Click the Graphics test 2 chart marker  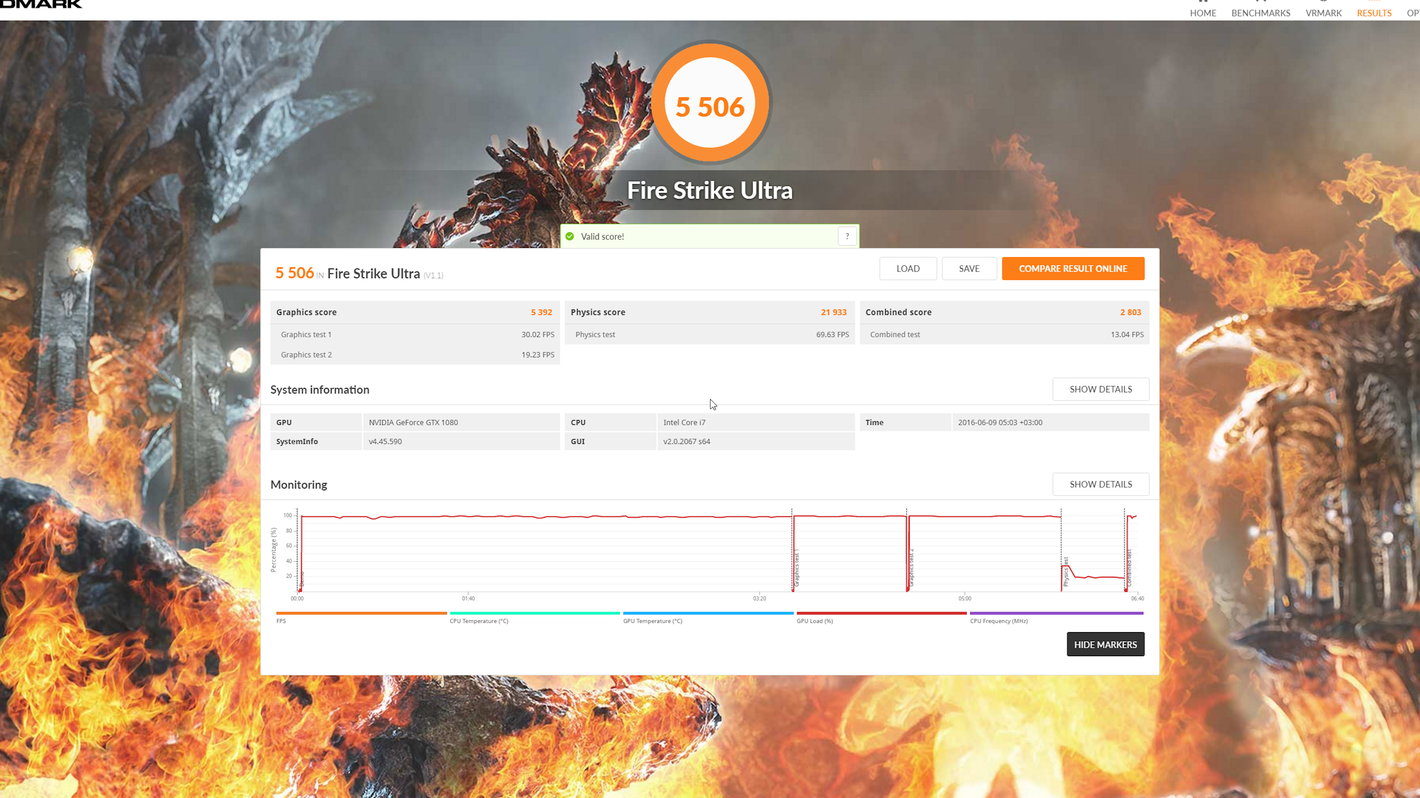pyautogui.click(x=911, y=568)
